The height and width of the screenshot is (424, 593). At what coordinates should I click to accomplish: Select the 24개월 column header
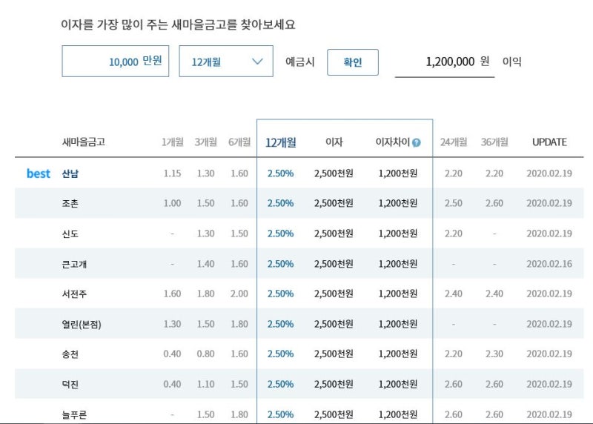click(454, 142)
